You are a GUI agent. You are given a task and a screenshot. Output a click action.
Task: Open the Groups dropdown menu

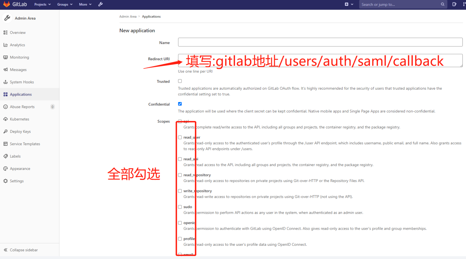[65, 4]
